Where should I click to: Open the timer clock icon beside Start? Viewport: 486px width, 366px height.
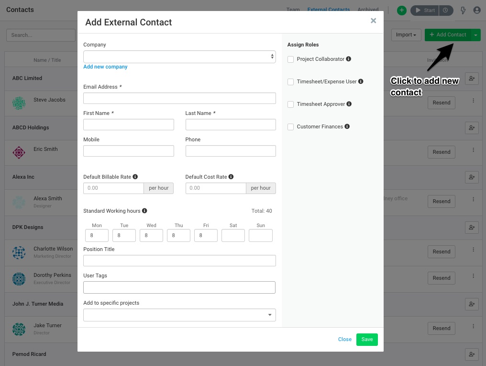(446, 10)
